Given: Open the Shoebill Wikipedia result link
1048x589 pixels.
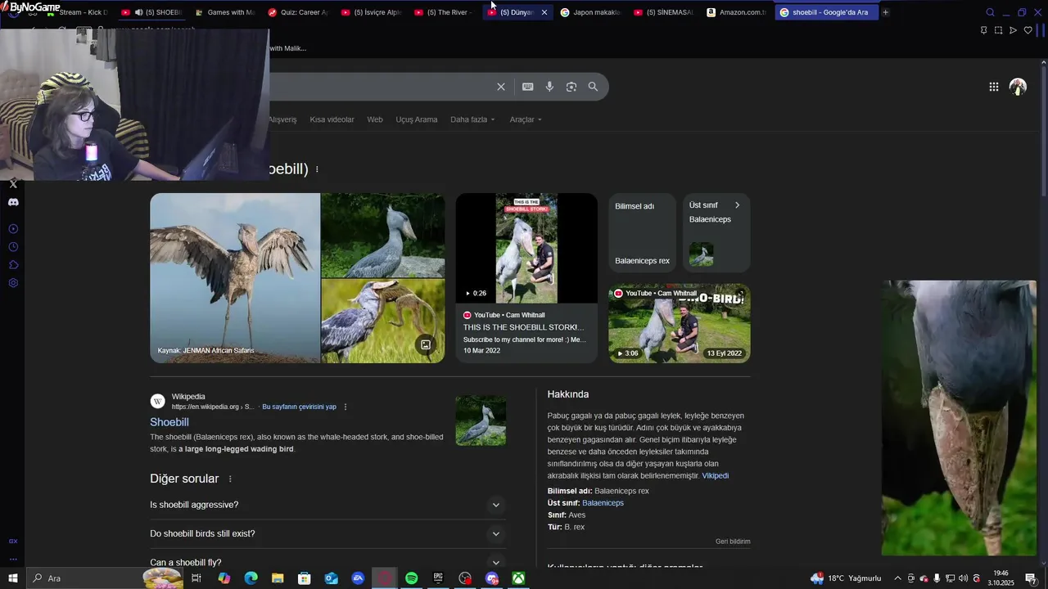Looking at the screenshot, I should click(169, 422).
